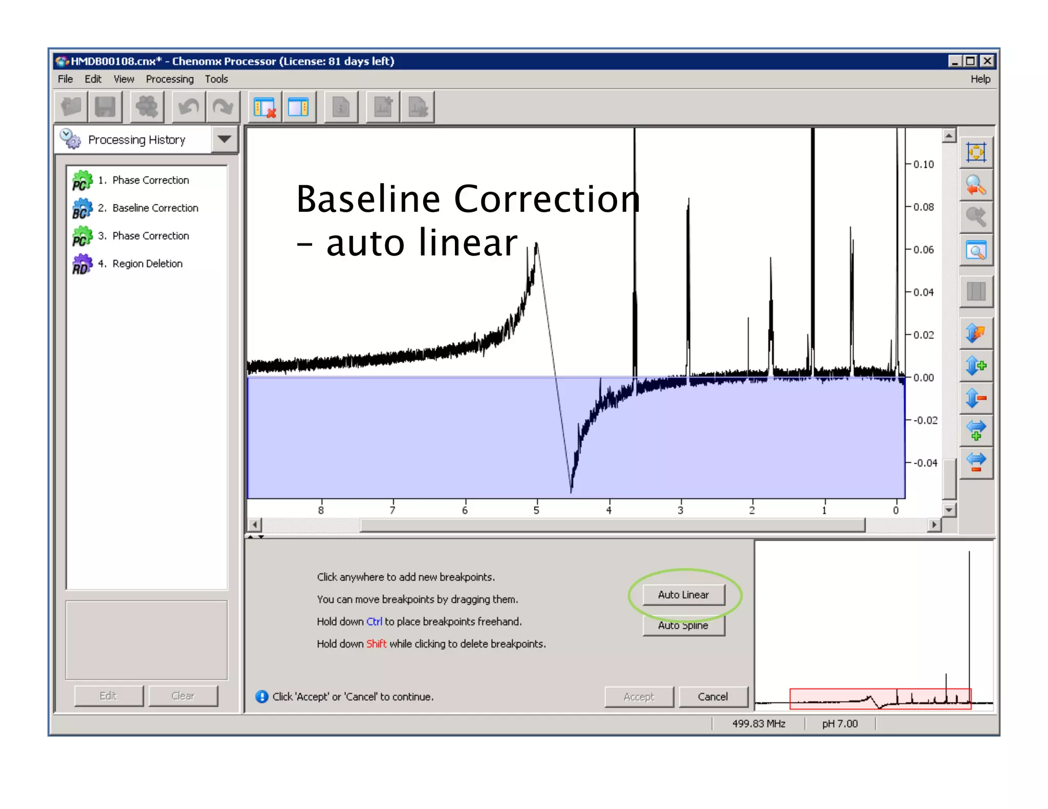1048x809 pixels.
Task: Click the Auto Spline button
Action: [684, 625]
